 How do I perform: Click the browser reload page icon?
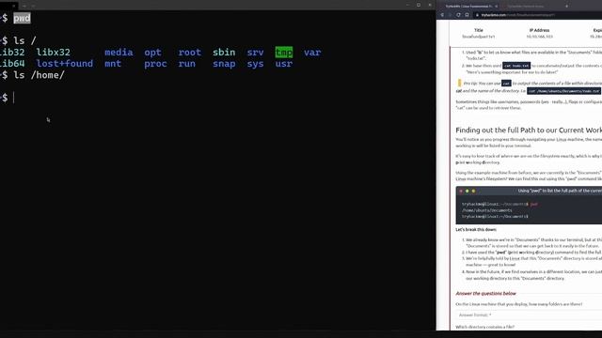click(458, 15)
